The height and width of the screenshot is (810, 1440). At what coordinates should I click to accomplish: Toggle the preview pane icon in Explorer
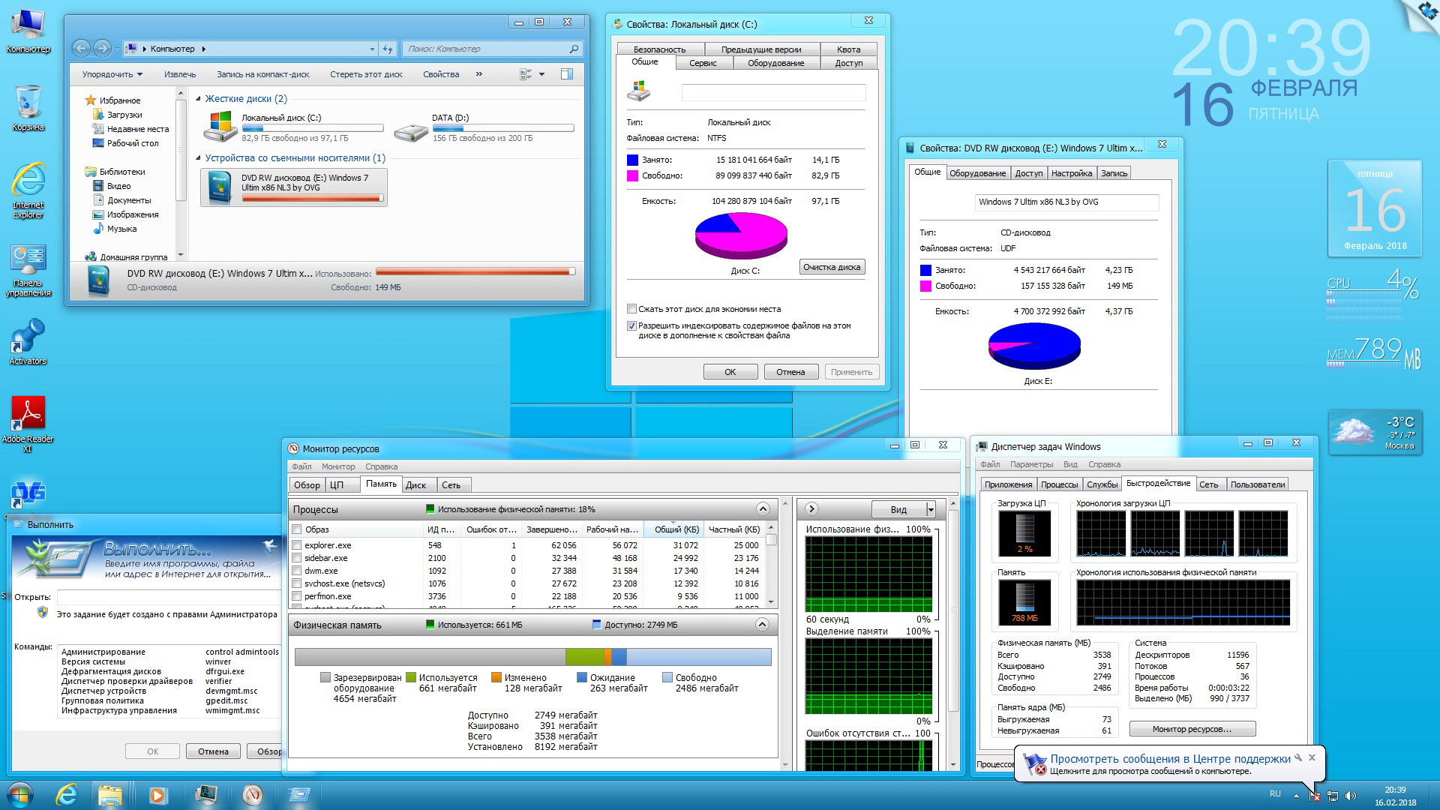point(567,74)
